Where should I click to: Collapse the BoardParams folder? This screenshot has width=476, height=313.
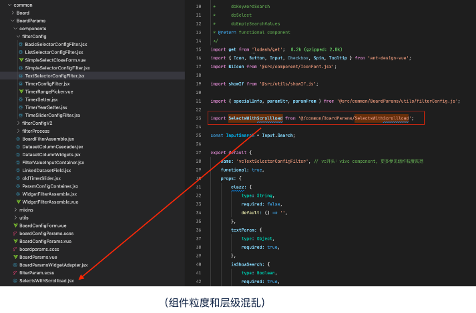tap(11, 21)
